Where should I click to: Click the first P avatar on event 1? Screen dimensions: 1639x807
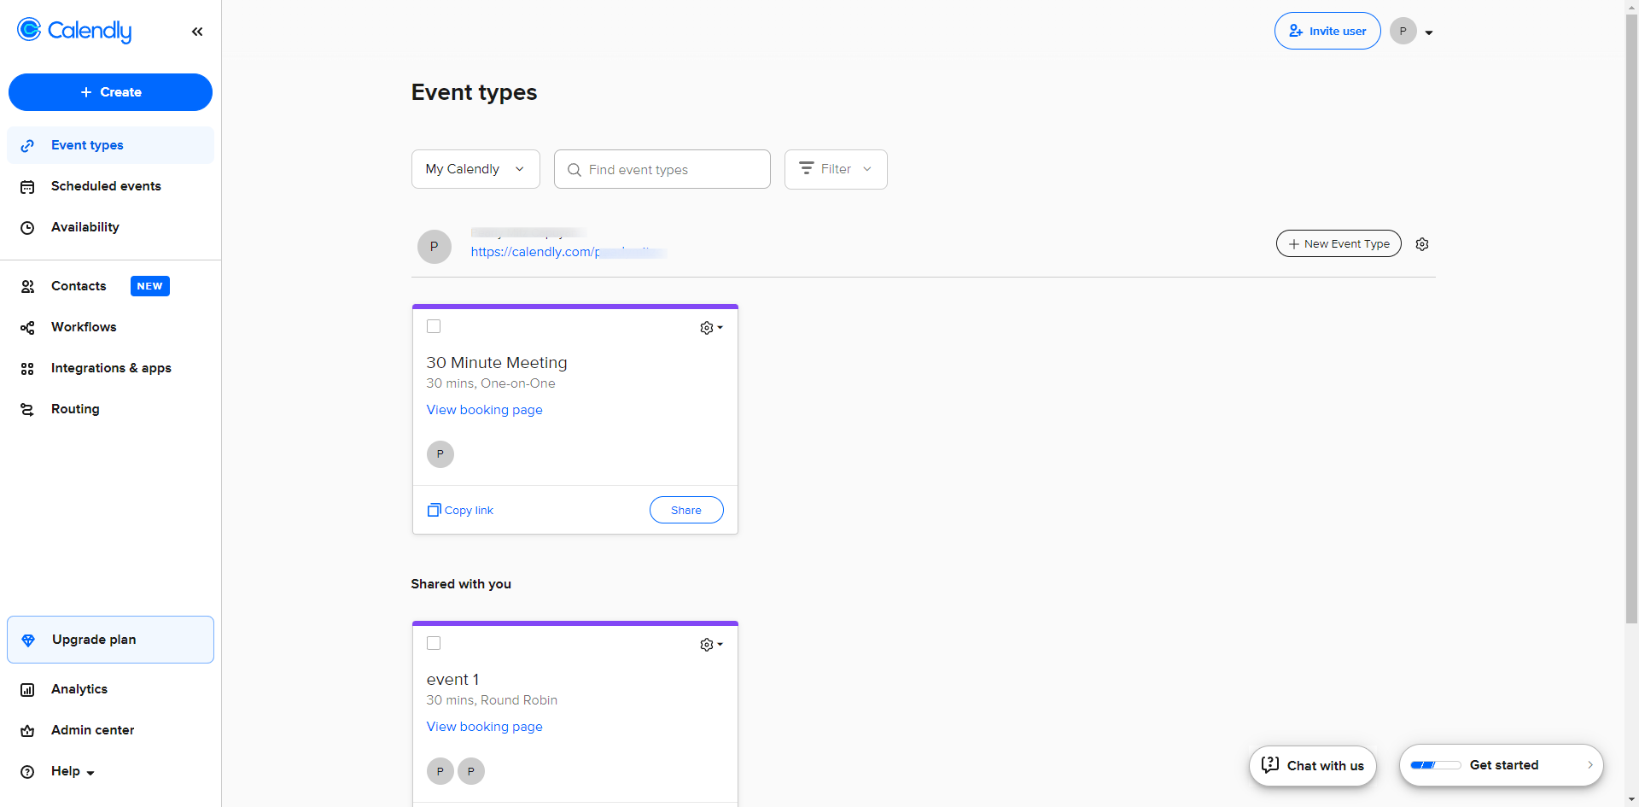coord(440,771)
